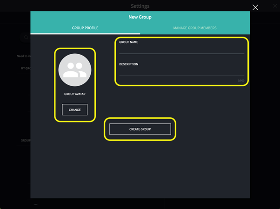The image size is (280, 209).
Task: Click into the Description text field
Action: 181,72
